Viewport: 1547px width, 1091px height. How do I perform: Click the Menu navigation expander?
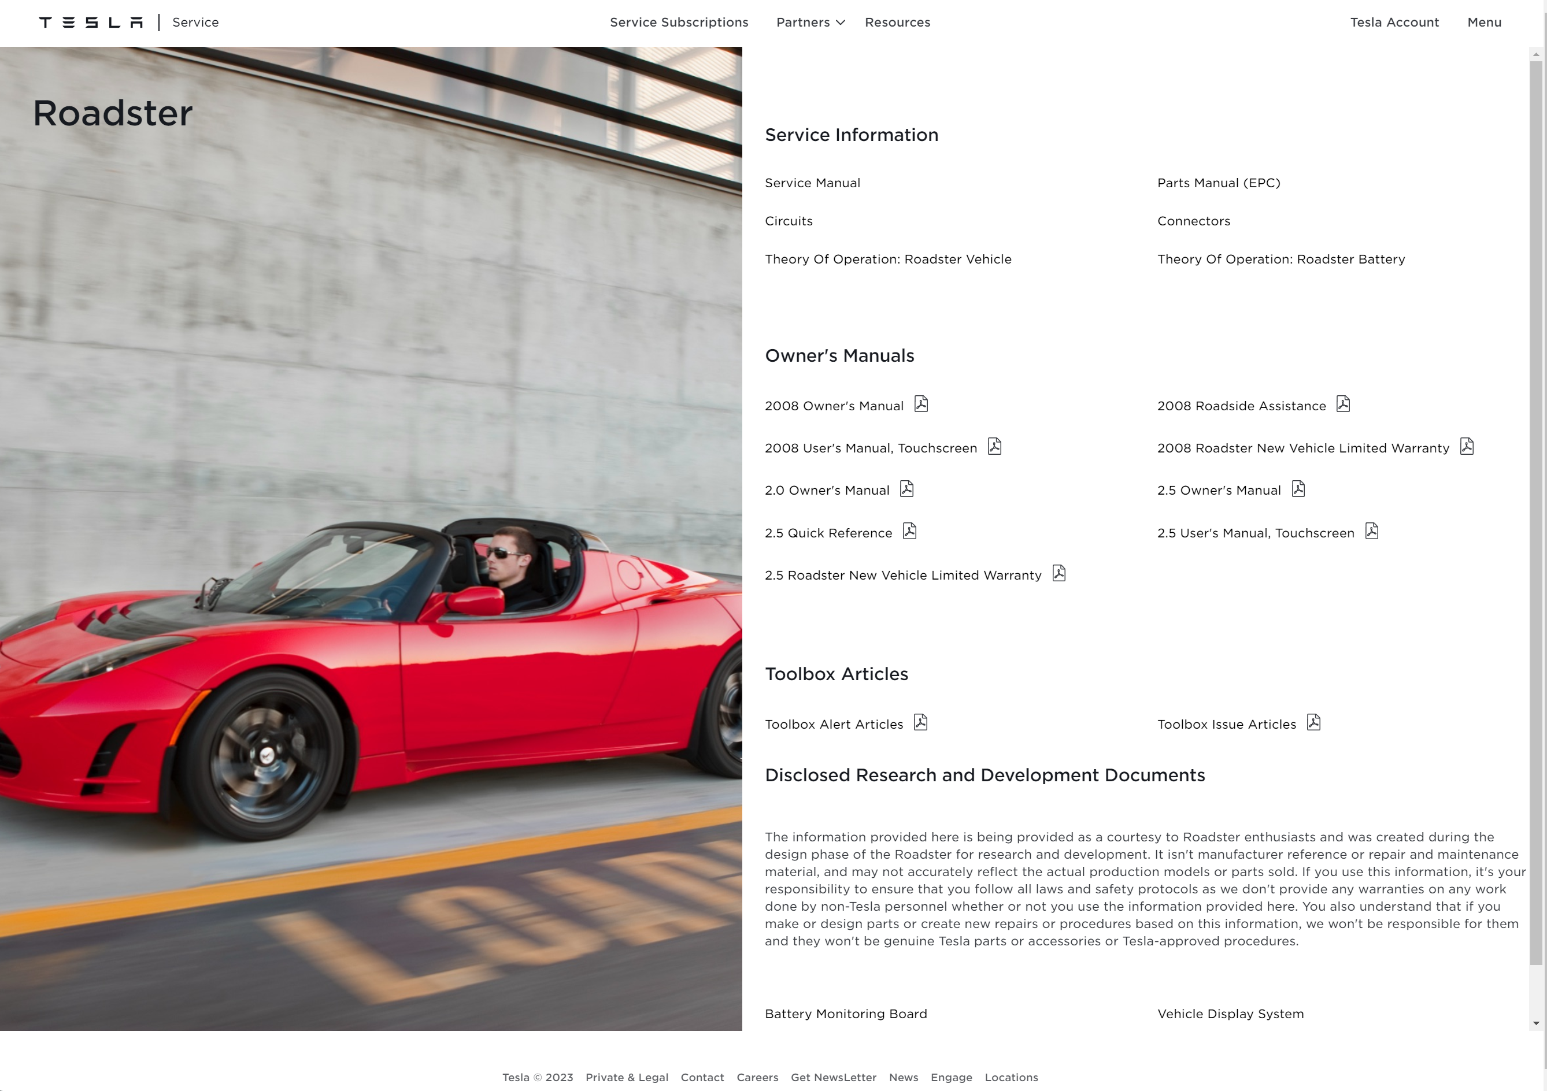click(1486, 23)
